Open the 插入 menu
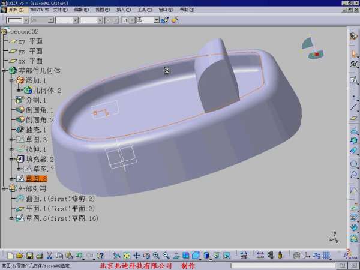Viewport: 360px width, 270px height. (122, 10)
